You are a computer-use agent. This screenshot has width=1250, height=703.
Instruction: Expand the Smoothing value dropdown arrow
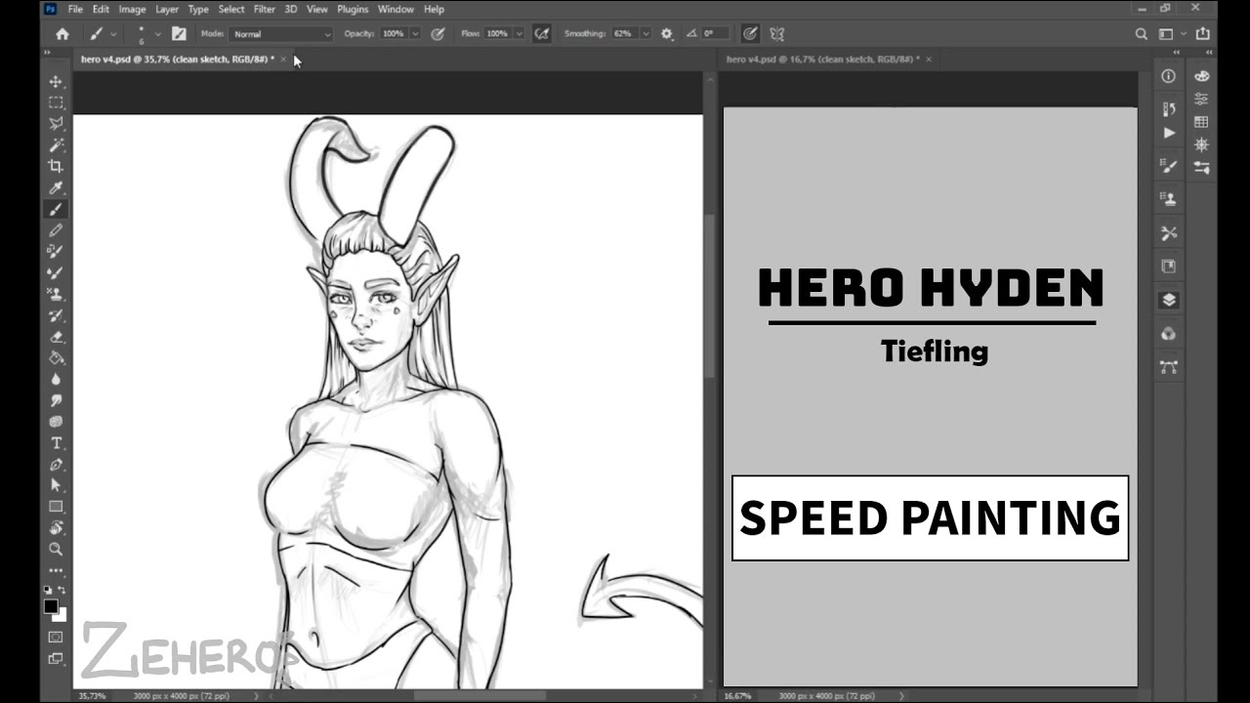(x=646, y=33)
